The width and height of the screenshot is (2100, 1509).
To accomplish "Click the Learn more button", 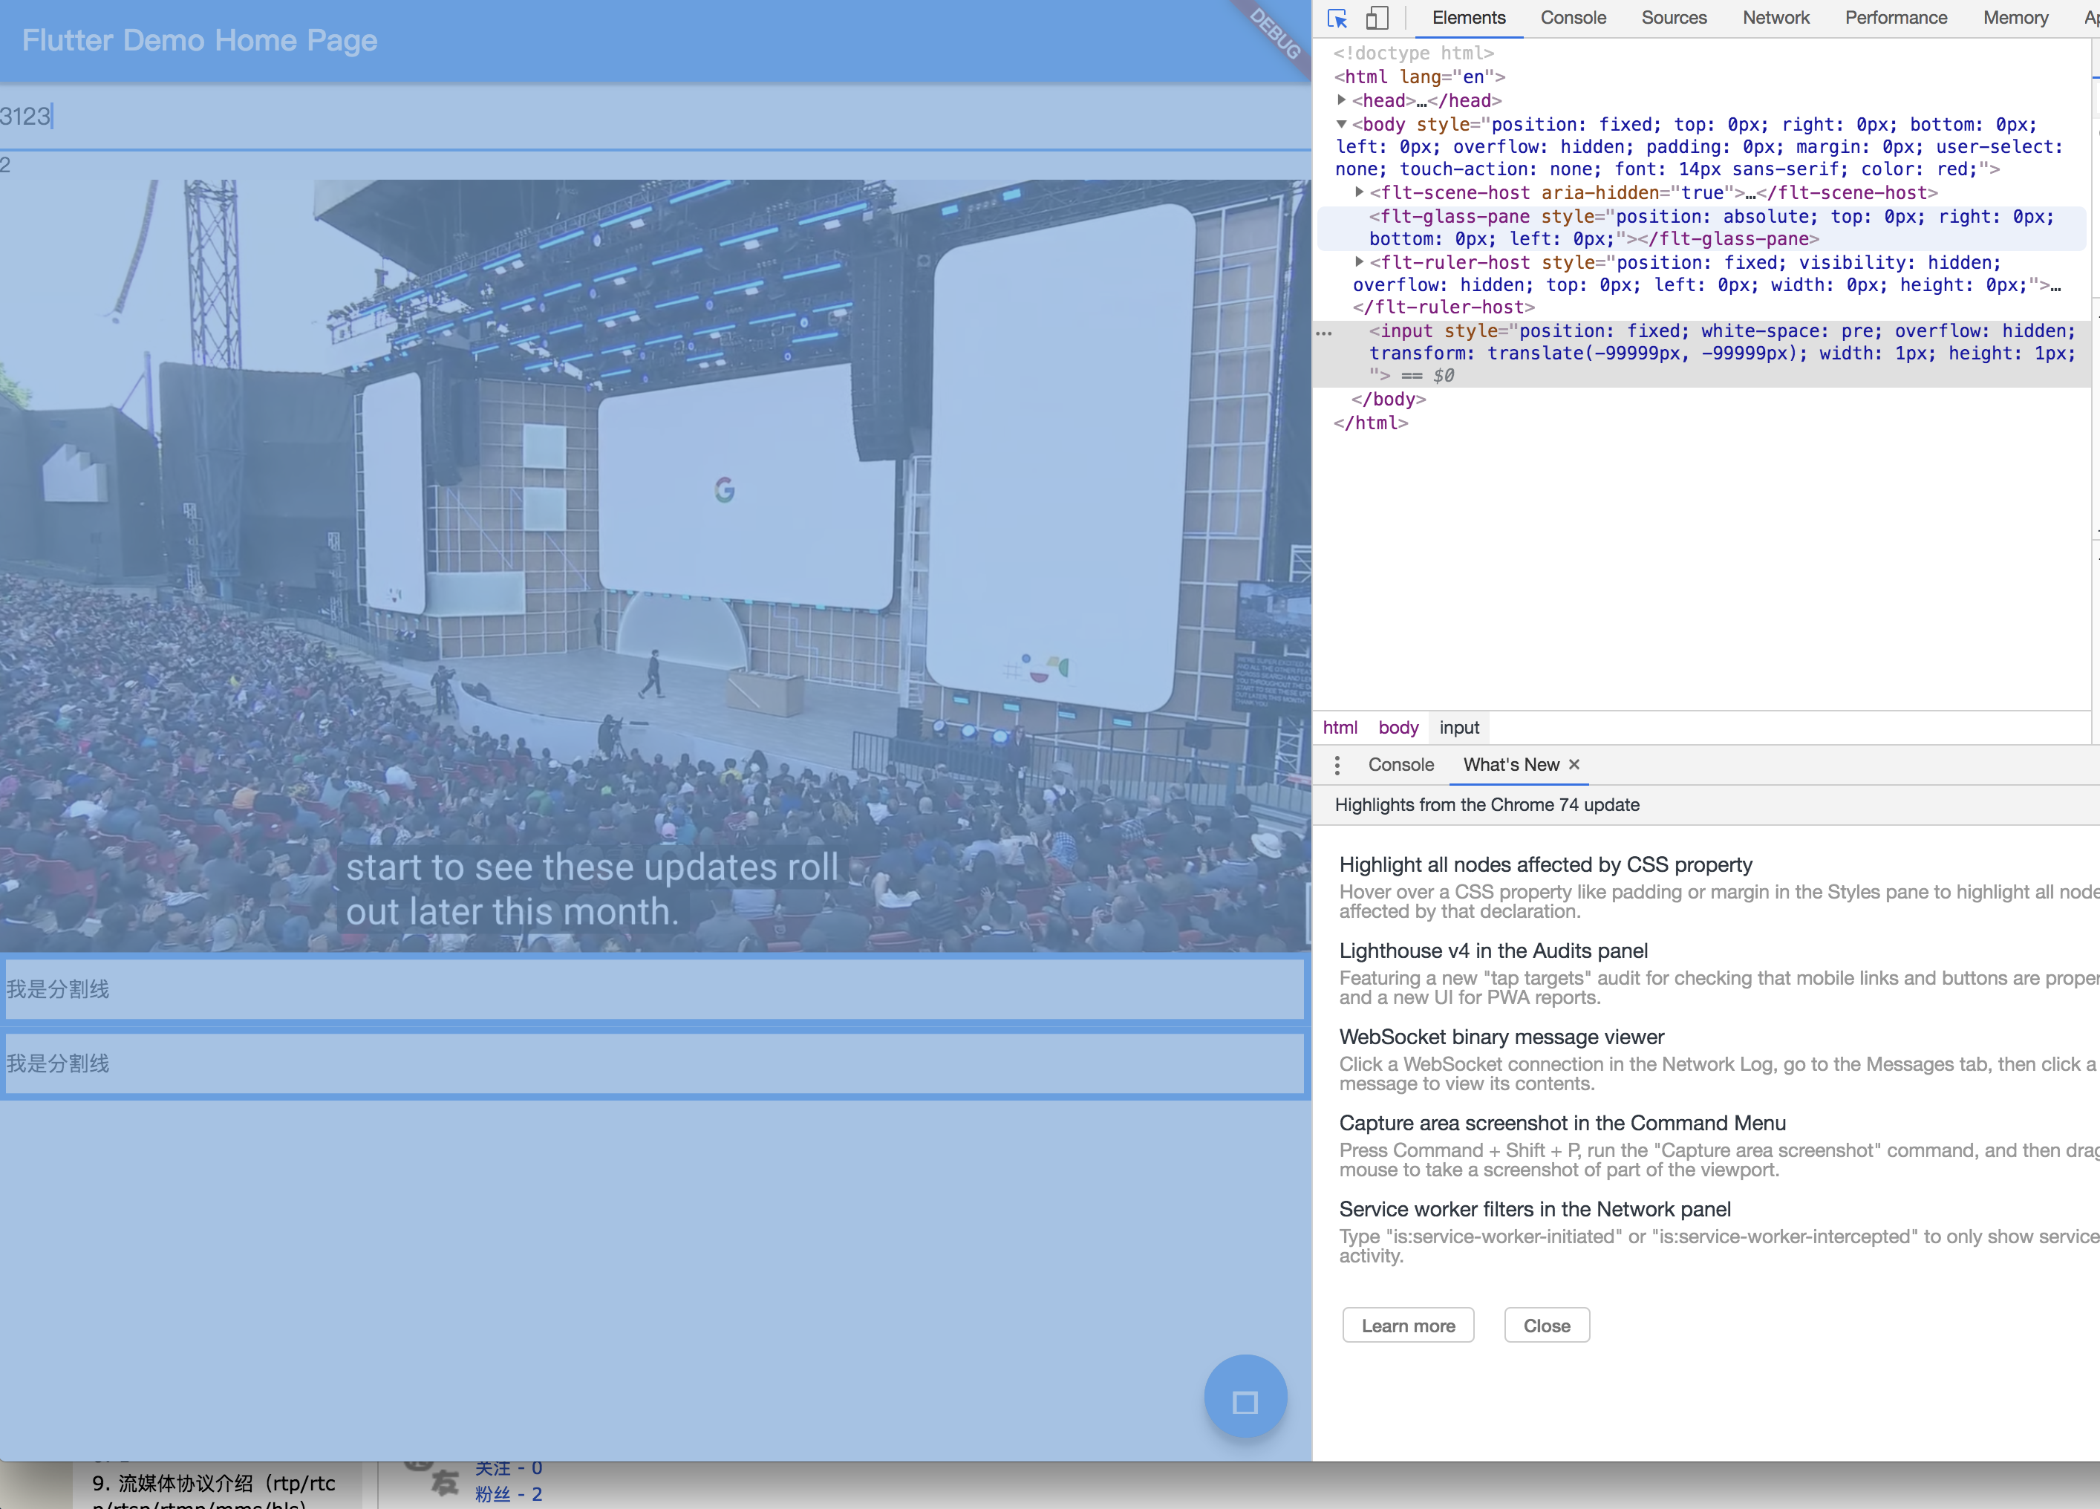I will [x=1407, y=1326].
